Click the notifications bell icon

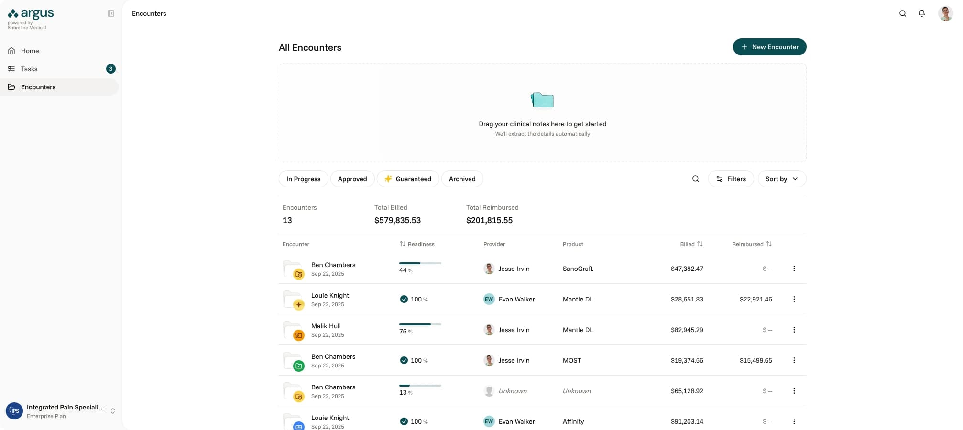(921, 13)
